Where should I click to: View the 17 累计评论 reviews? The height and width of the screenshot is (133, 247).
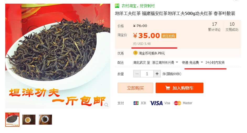point(214,26)
